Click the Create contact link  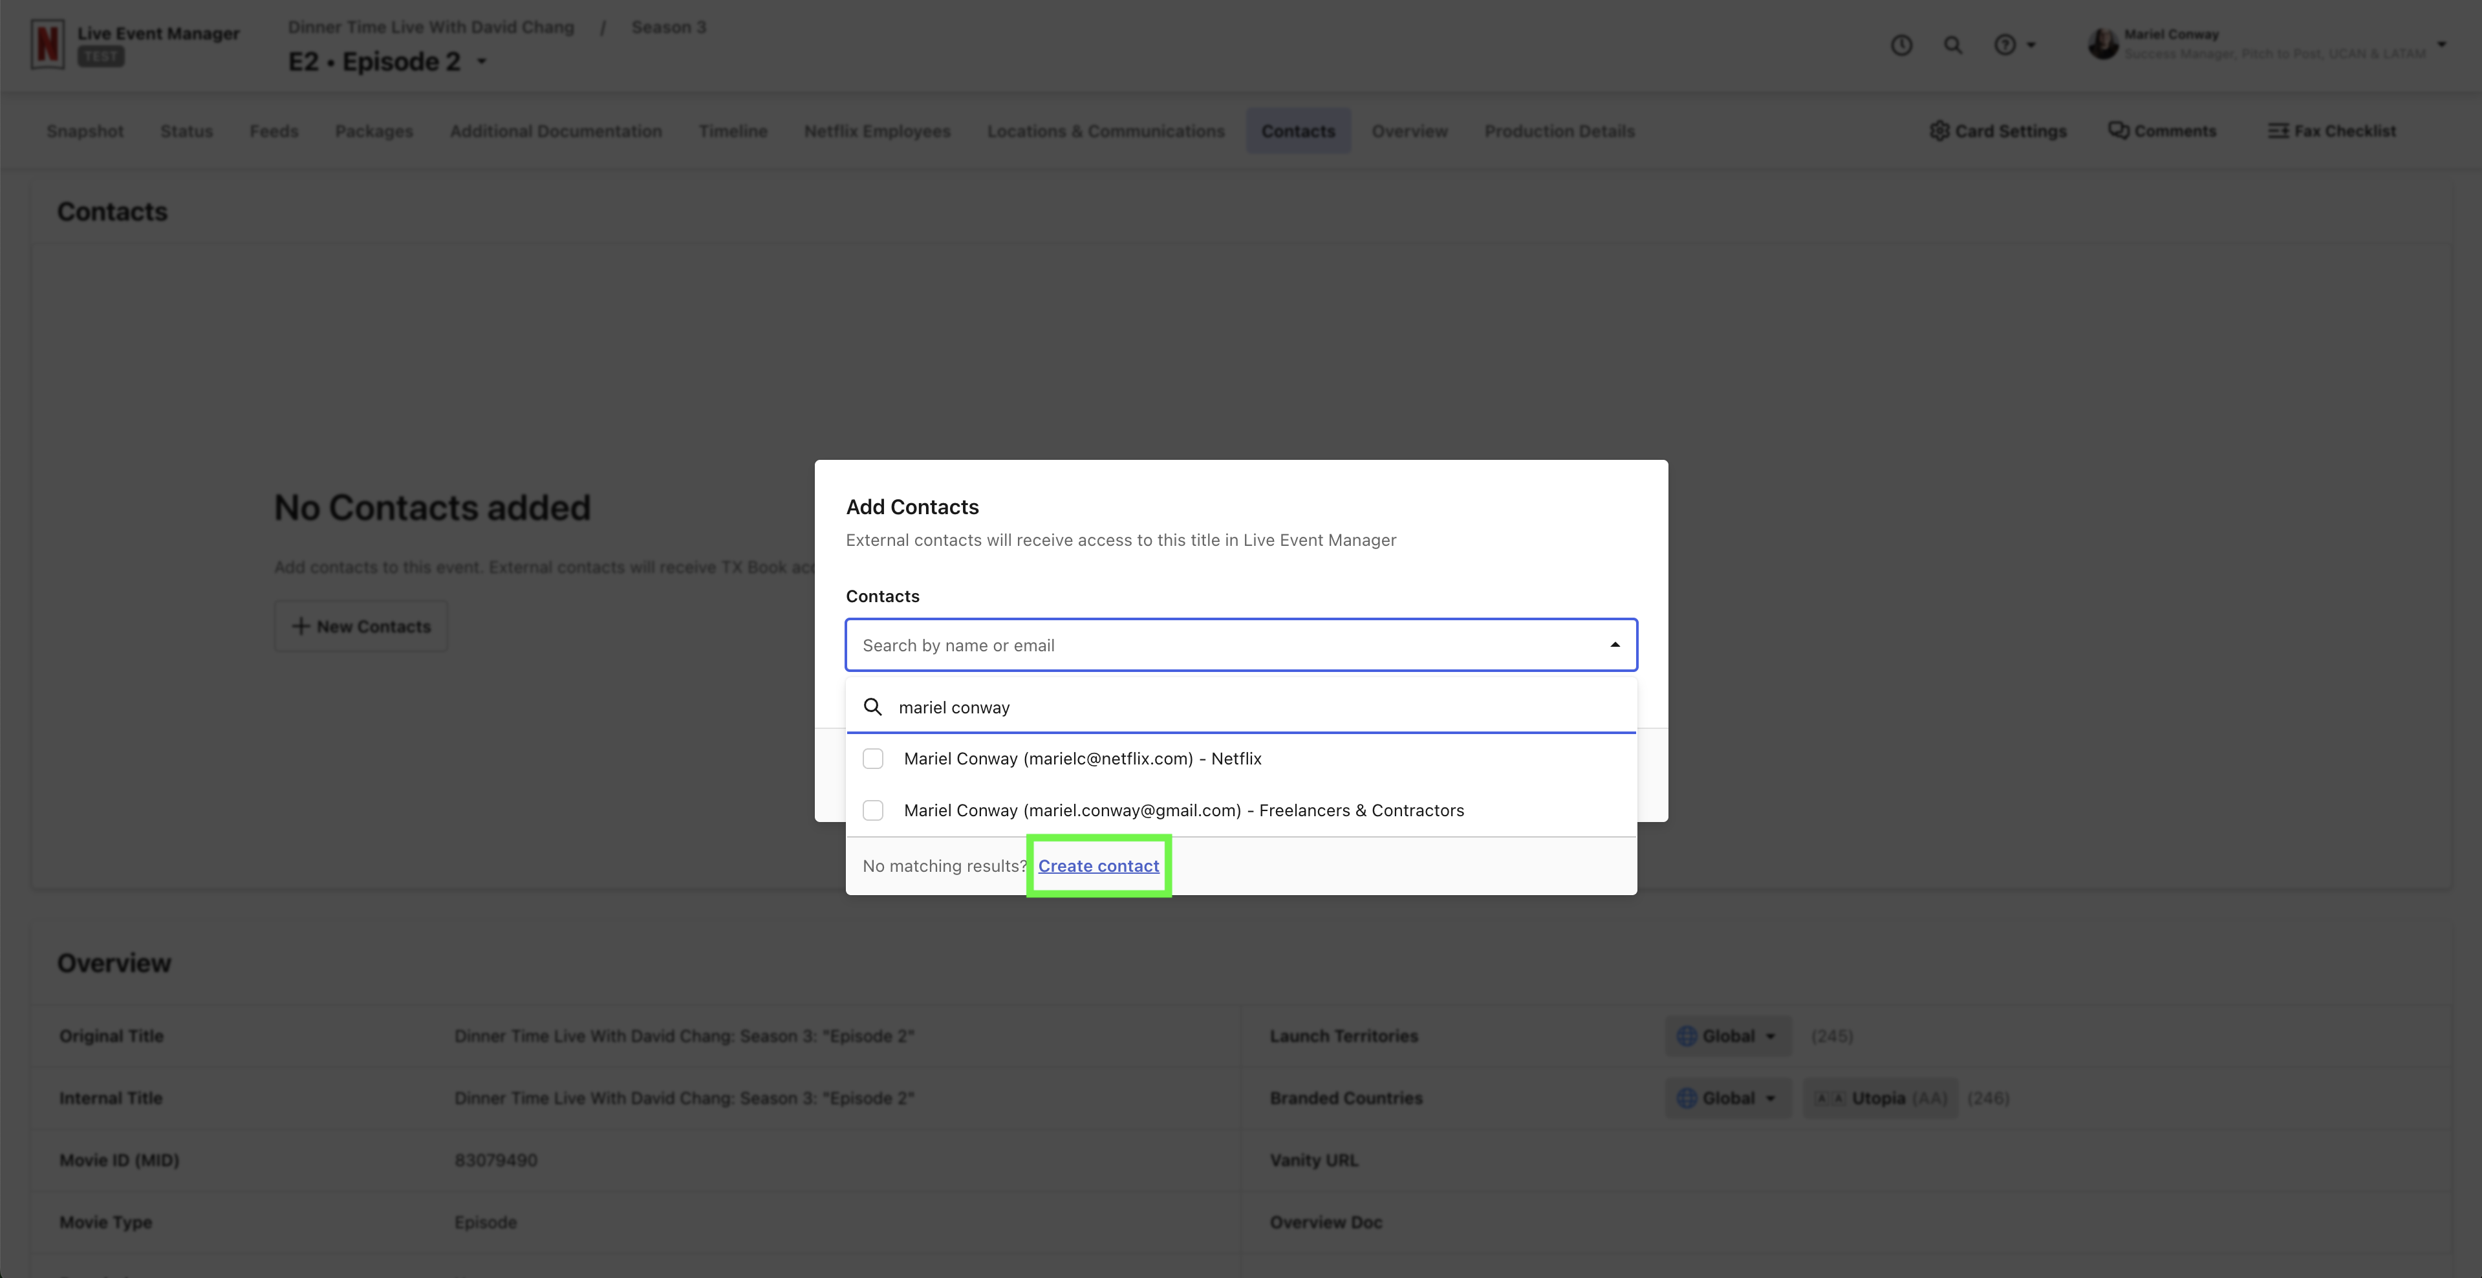pyautogui.click(x=1098, y=865)
